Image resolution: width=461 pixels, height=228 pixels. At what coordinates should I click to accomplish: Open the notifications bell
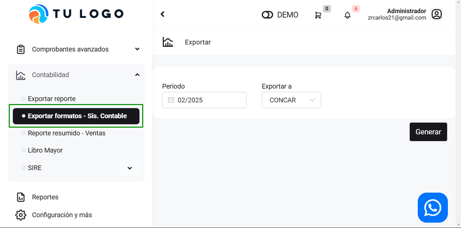point(347,15)
